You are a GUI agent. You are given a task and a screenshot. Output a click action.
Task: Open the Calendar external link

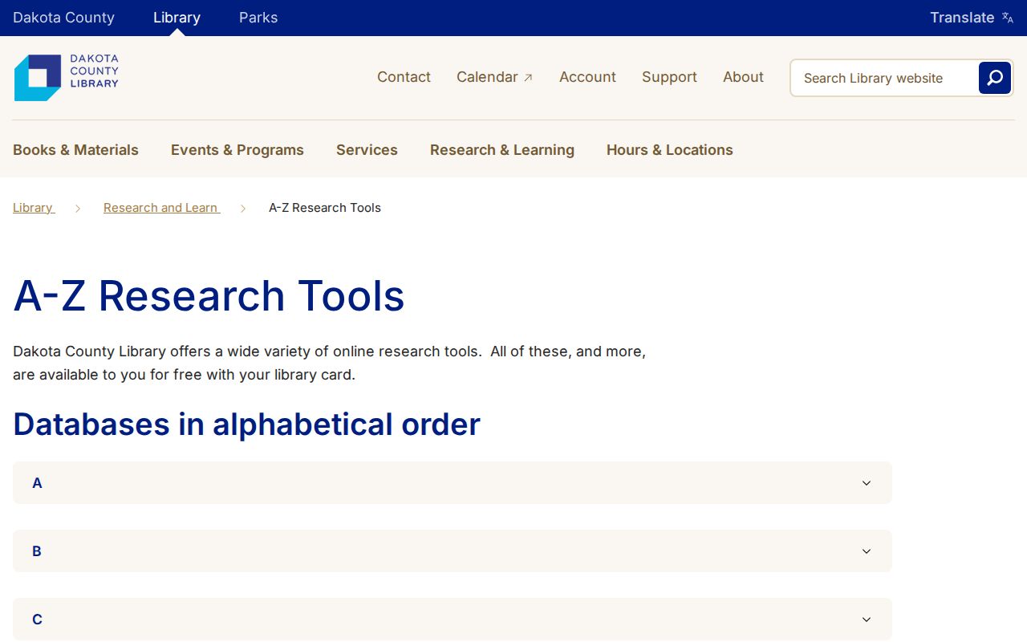[495, 77]
